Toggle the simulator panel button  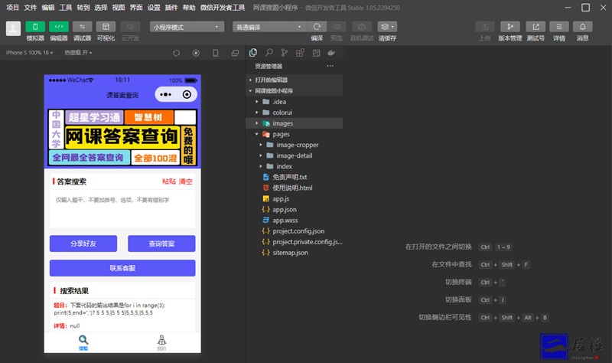(35, 27)
